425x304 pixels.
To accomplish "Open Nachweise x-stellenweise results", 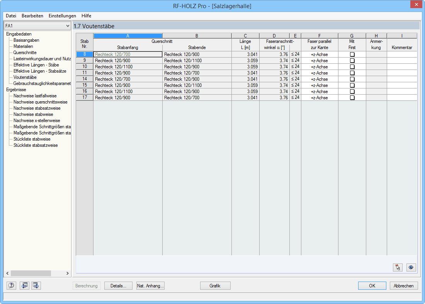I will (x=37, y=121).
